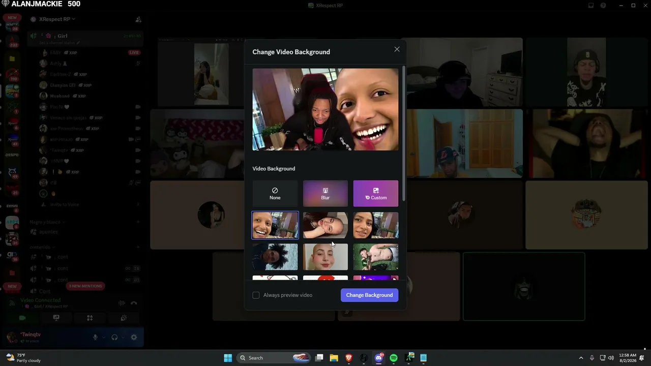This screenshot has width=651, height=366.
Task: Open Notepad from the taskbar
Action: [x=423, y=358]
